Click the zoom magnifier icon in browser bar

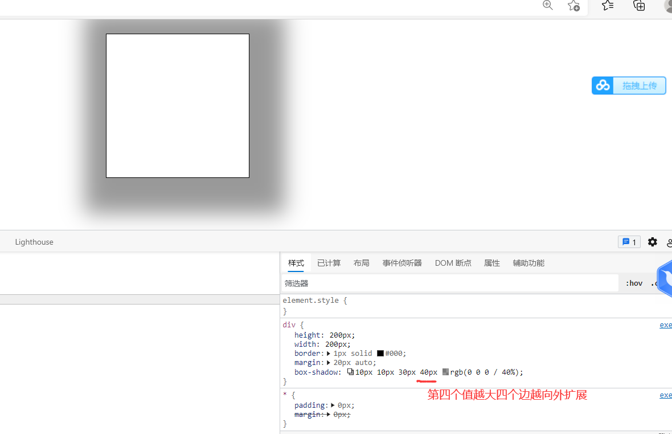tap(547, 5)
